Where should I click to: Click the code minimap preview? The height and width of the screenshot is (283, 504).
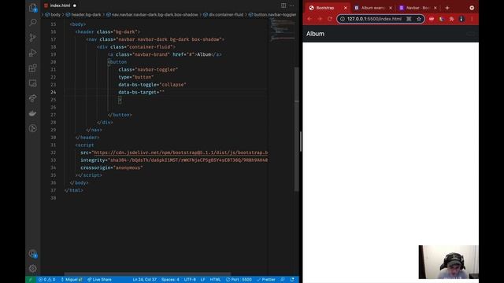(282, 29)
